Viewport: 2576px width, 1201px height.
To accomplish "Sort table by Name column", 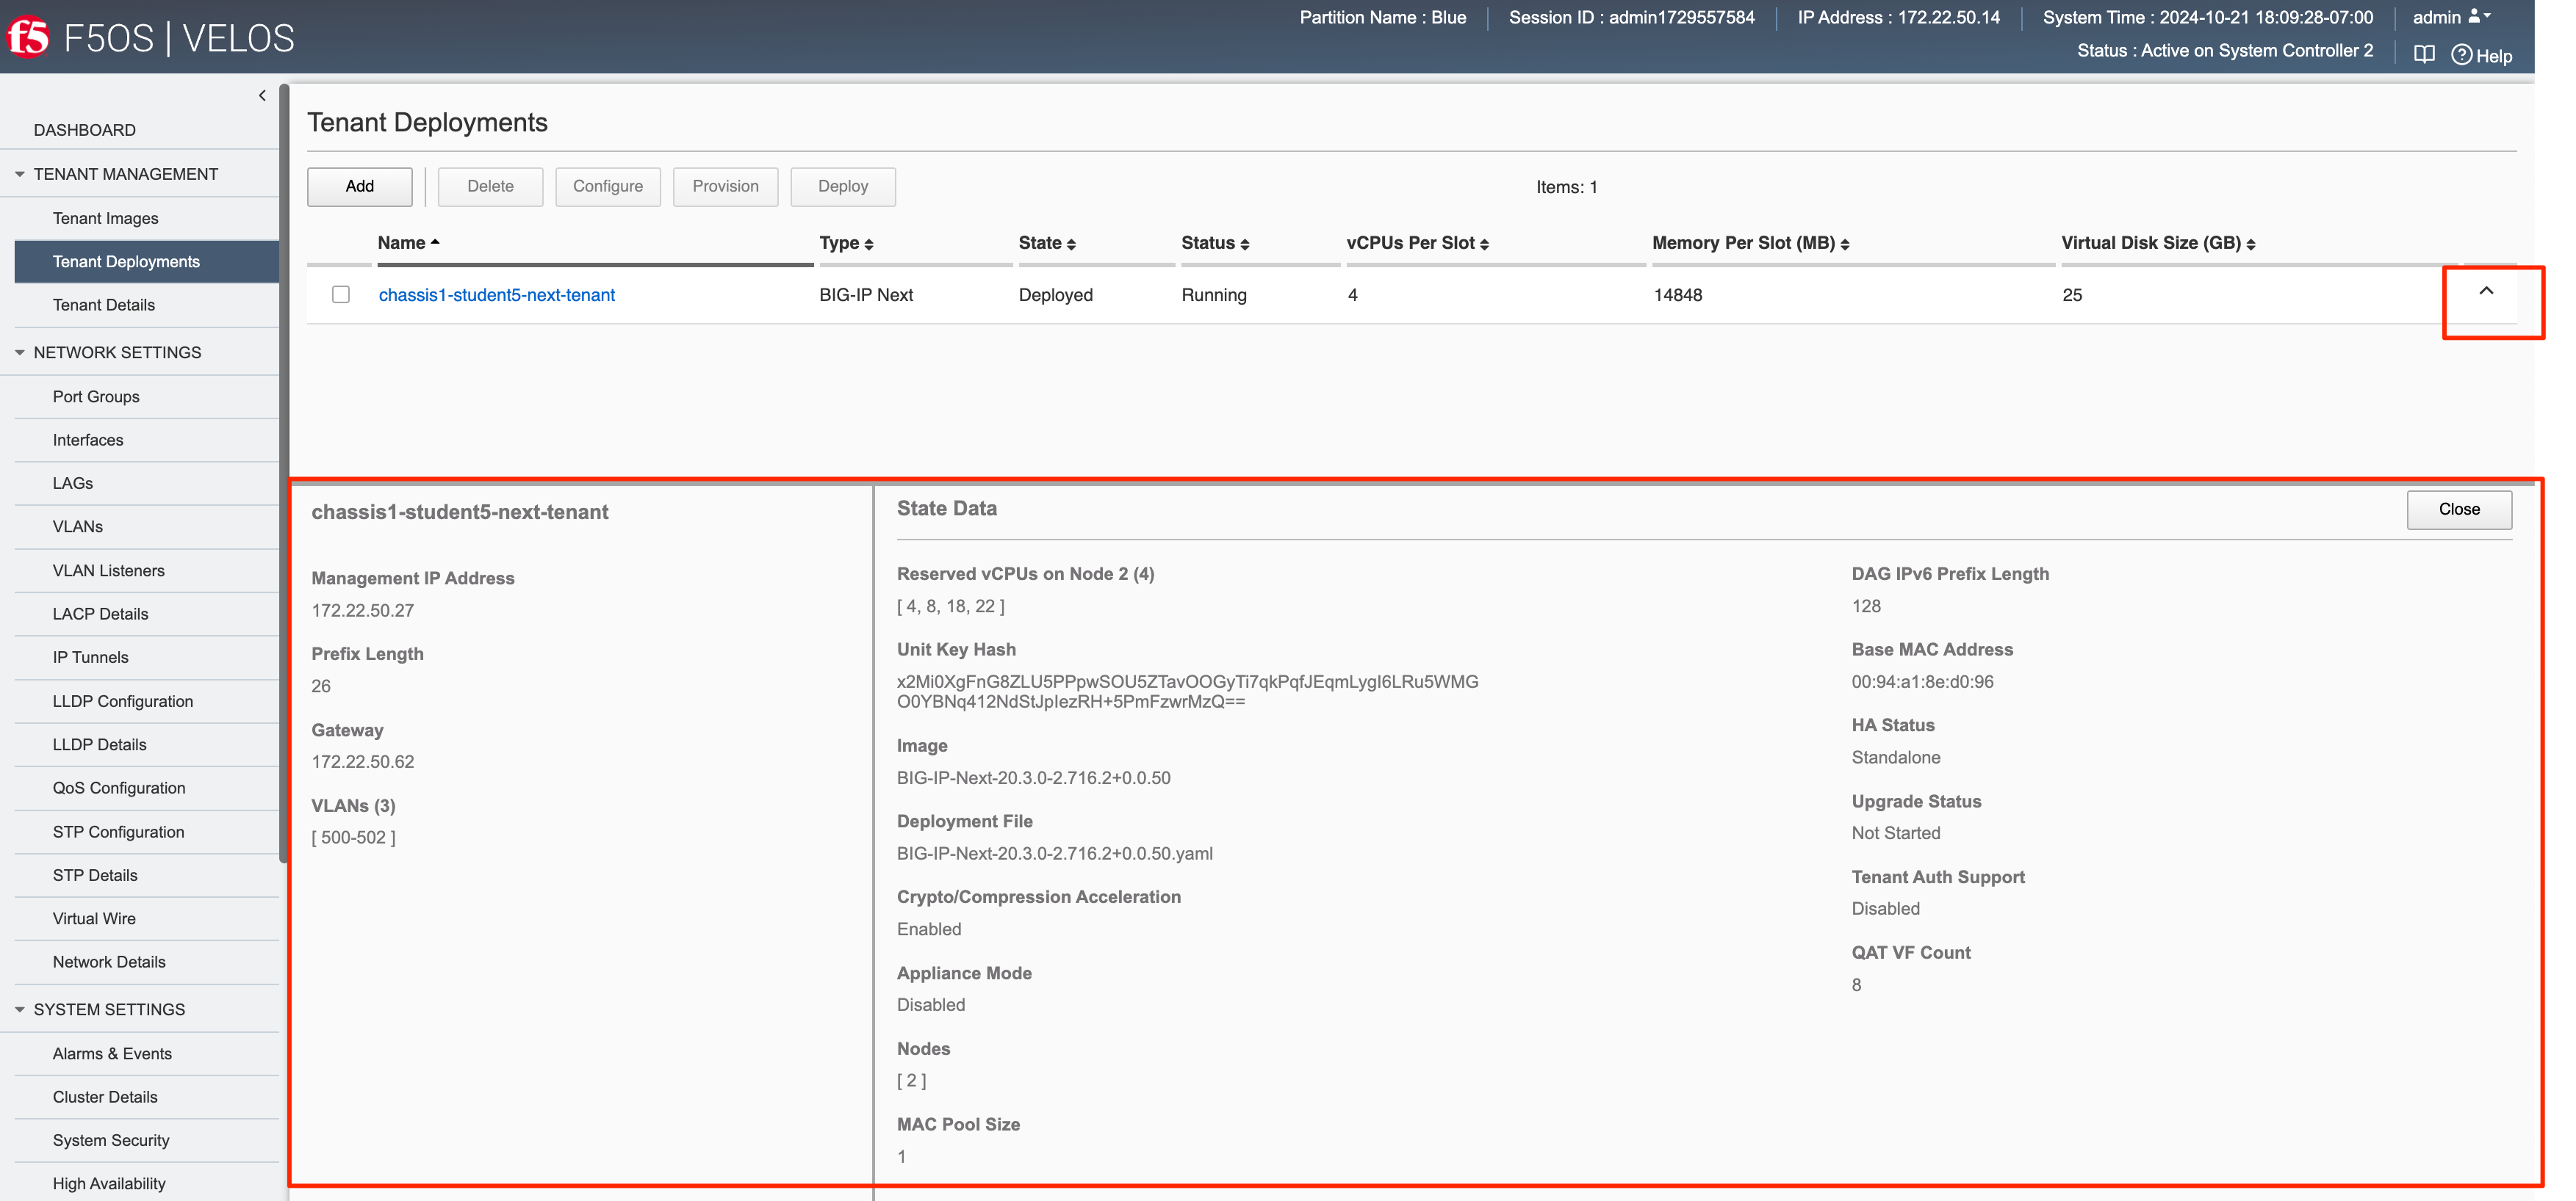I will tap(408, 243).
